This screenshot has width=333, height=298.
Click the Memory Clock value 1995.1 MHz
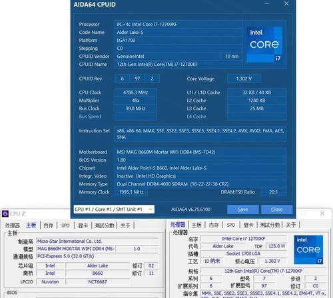point(131,192)
